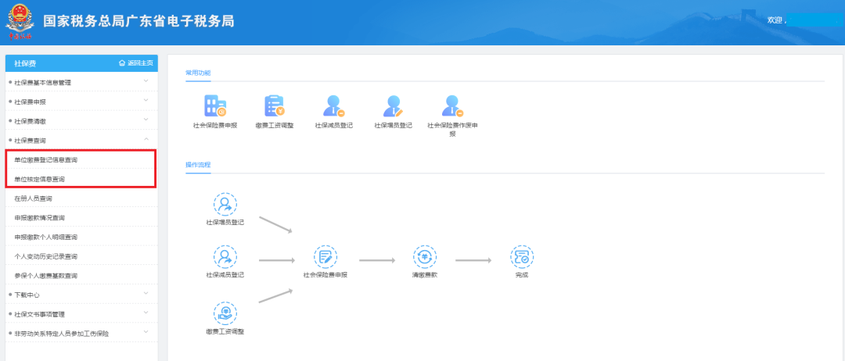The height and width of the screenshot is (361, 845).
Task: Expand the 非劳动关系特定人员参加工伤保险 chevron
Action: pyautogui.click(x=146, y=333)
